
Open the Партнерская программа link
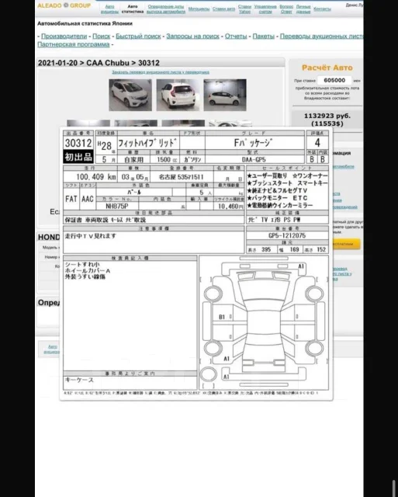74,44
